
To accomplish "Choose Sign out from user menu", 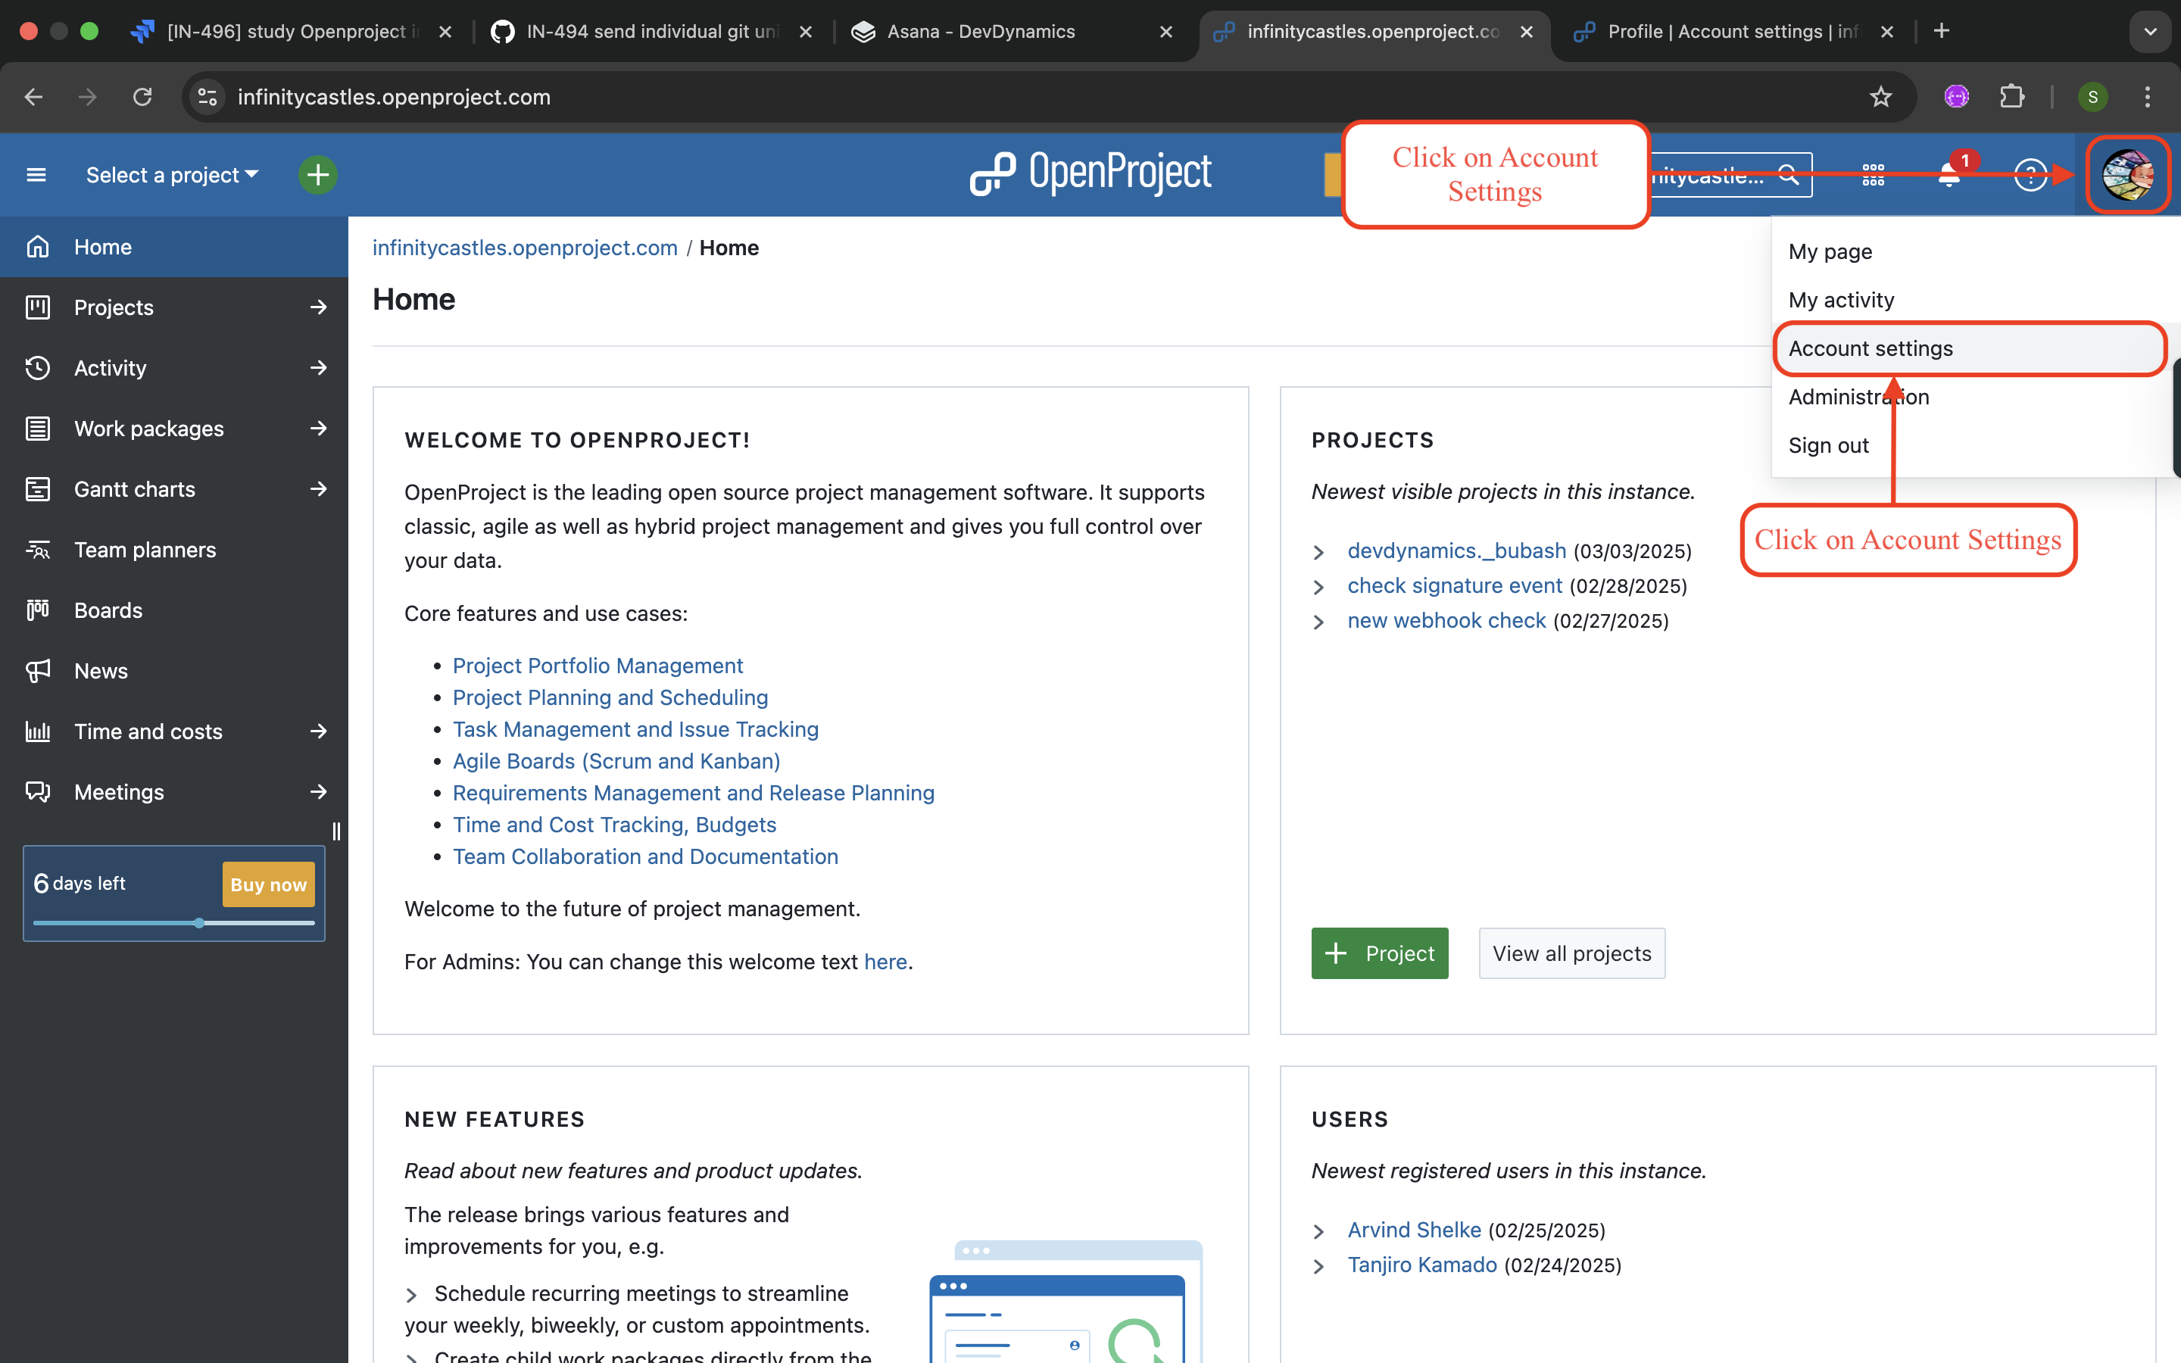I will coord(1827,445).
